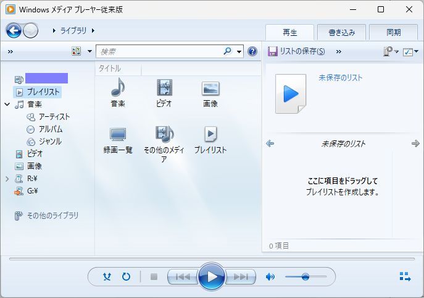
Task: Select 画像 in the navigation tree
Action: click(35, 166)
